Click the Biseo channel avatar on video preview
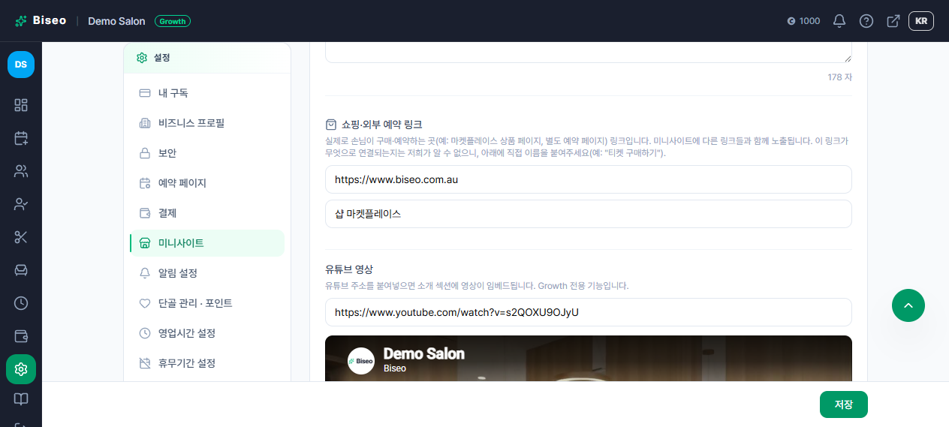 [361, 361]
